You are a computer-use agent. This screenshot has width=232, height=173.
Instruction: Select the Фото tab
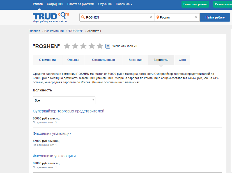182,60
